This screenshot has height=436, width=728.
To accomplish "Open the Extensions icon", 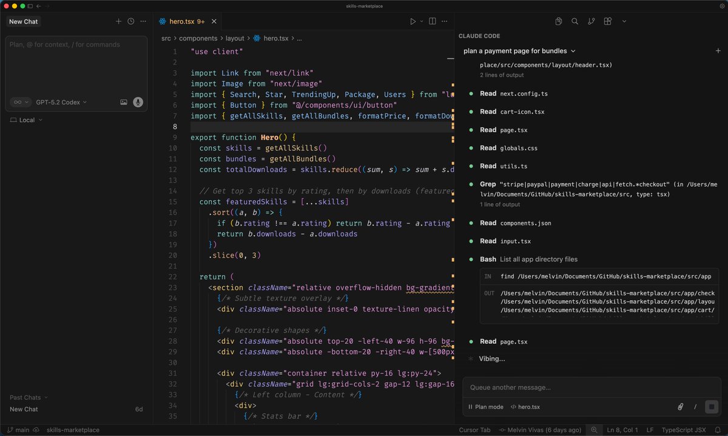I will (x=607, y=21).
